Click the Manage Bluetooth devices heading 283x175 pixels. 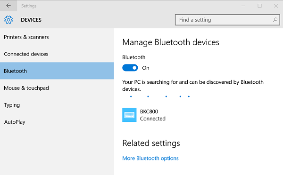(x=171, y=42)
